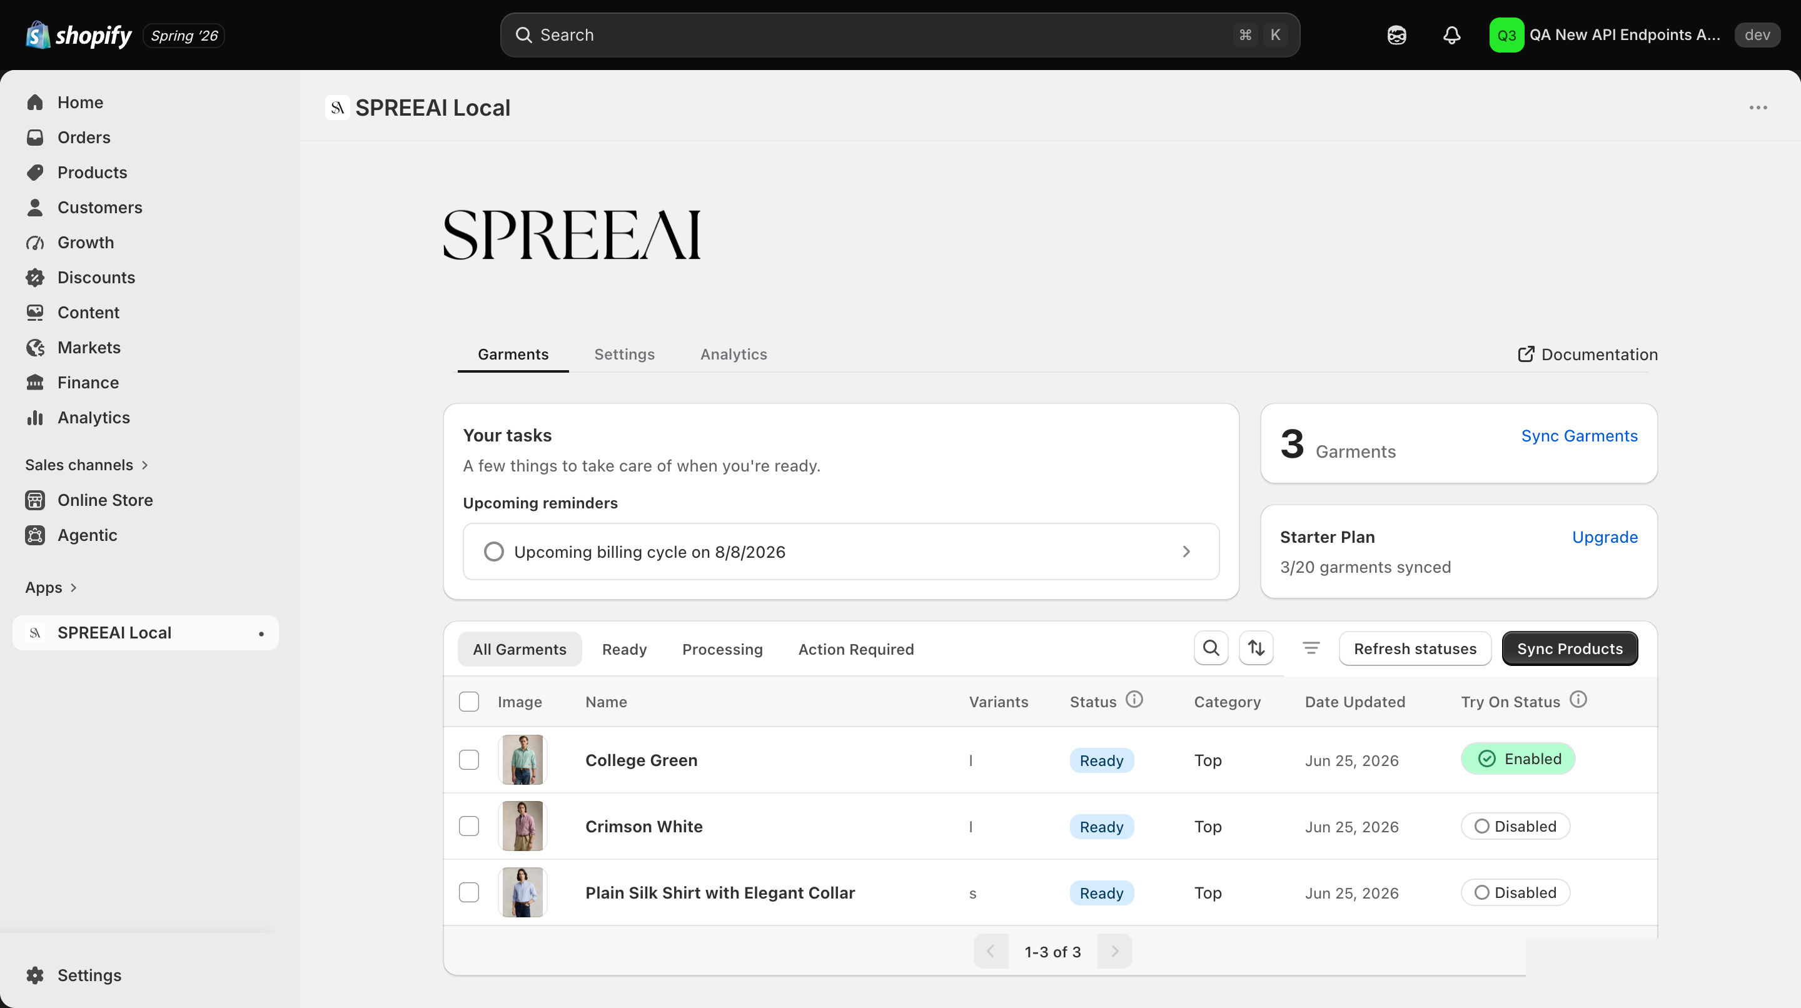The height and width of the screenshot is (1008, 1801).
Task: Click the sort arrows icon
Action: 1256,648
